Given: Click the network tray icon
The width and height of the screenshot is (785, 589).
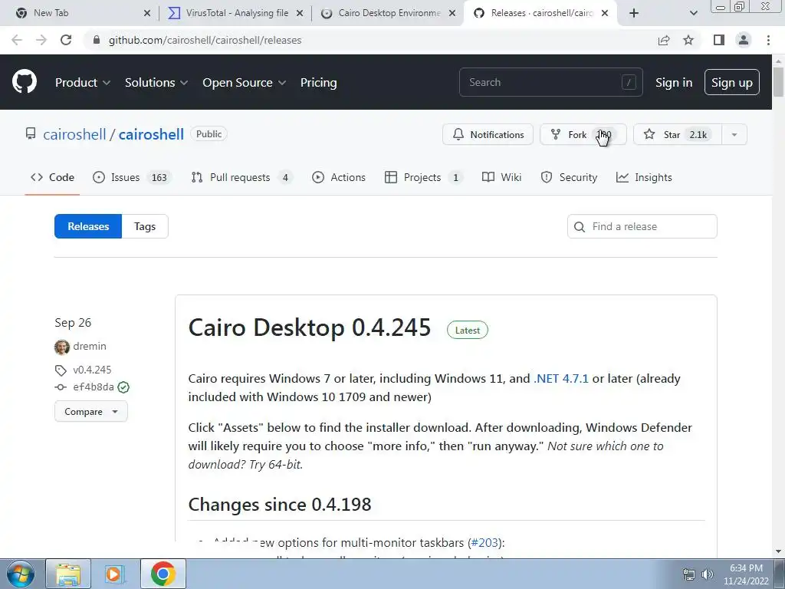Looking at the screenshot, I should (x=689, y=574).
